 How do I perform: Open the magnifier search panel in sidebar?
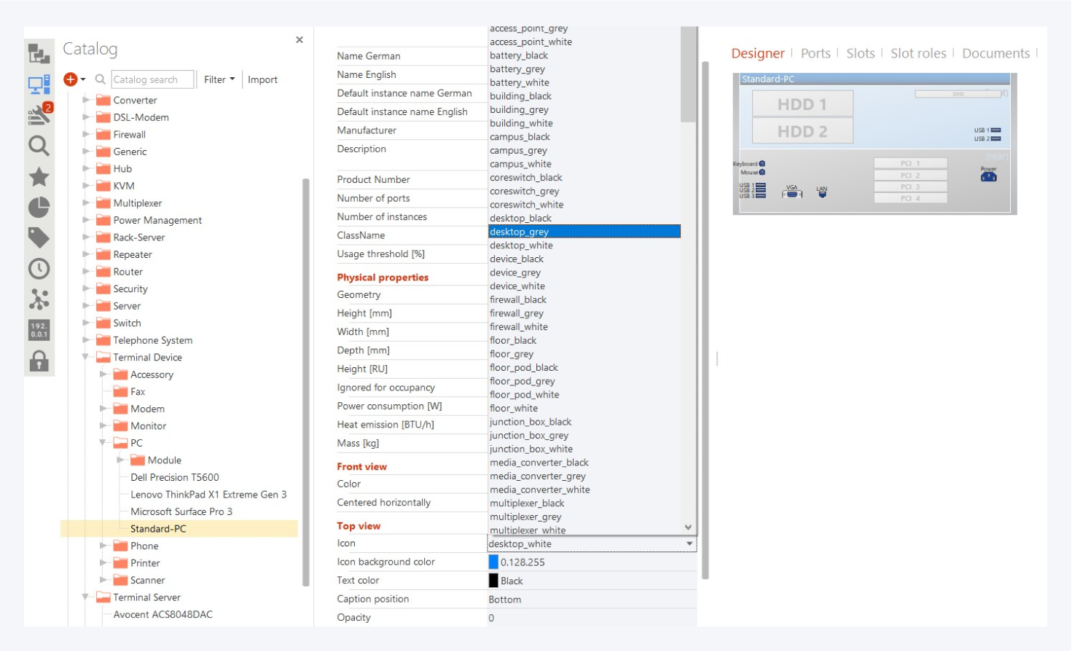[39, 146]
